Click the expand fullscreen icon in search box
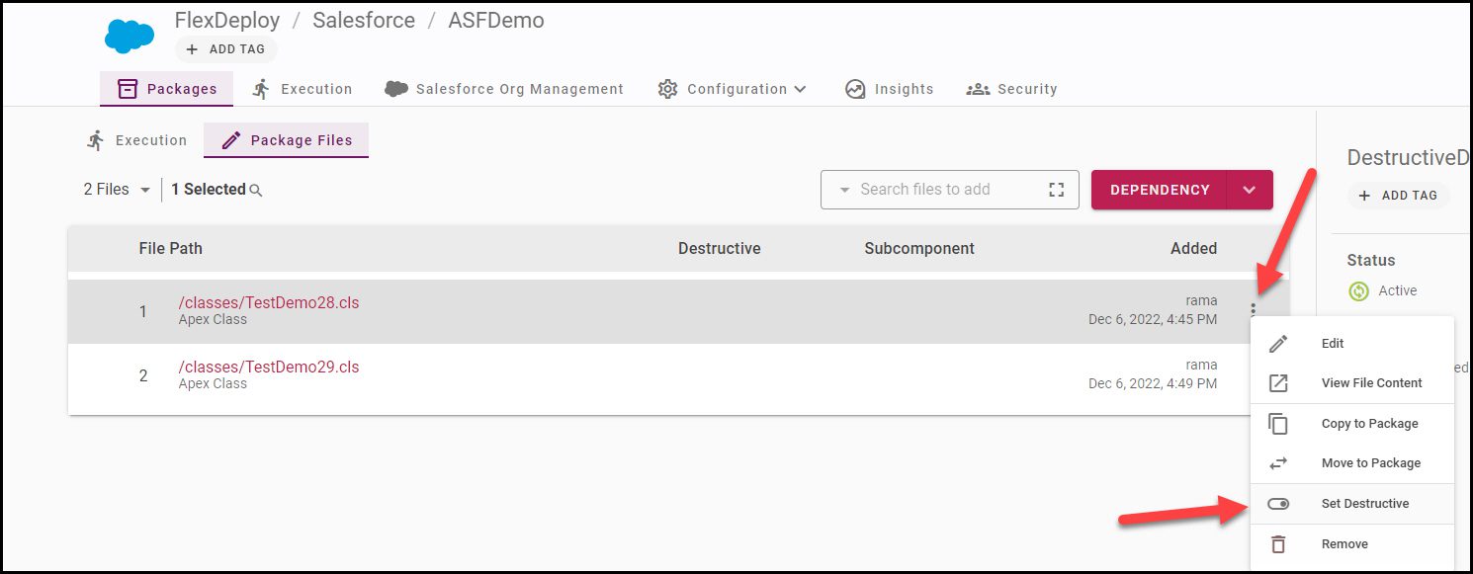Image resolution: width=1473 pixels, height=574 pixels. point(1056,190)
